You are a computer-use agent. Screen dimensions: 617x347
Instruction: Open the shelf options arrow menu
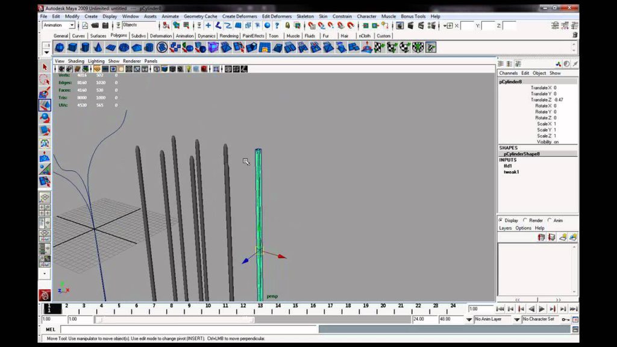(x=46, y=52)
